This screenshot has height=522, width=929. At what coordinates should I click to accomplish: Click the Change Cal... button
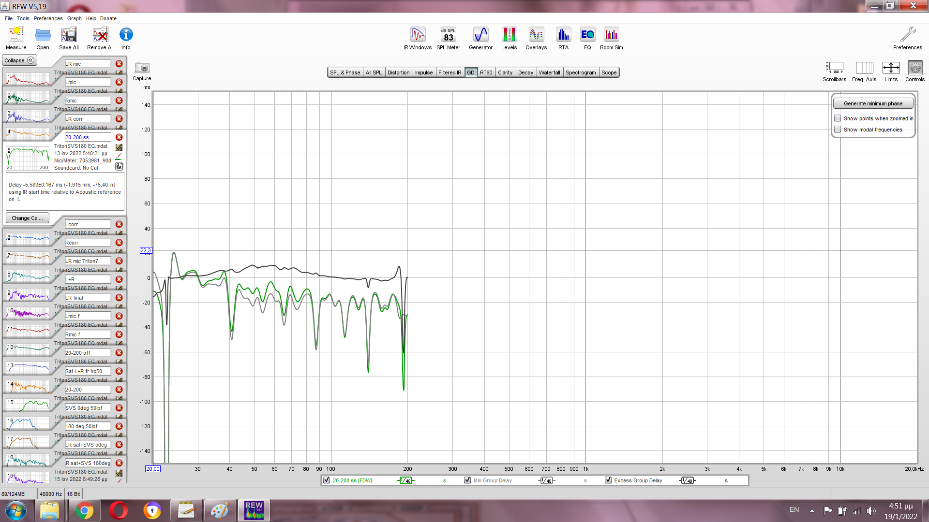(27, 218)
